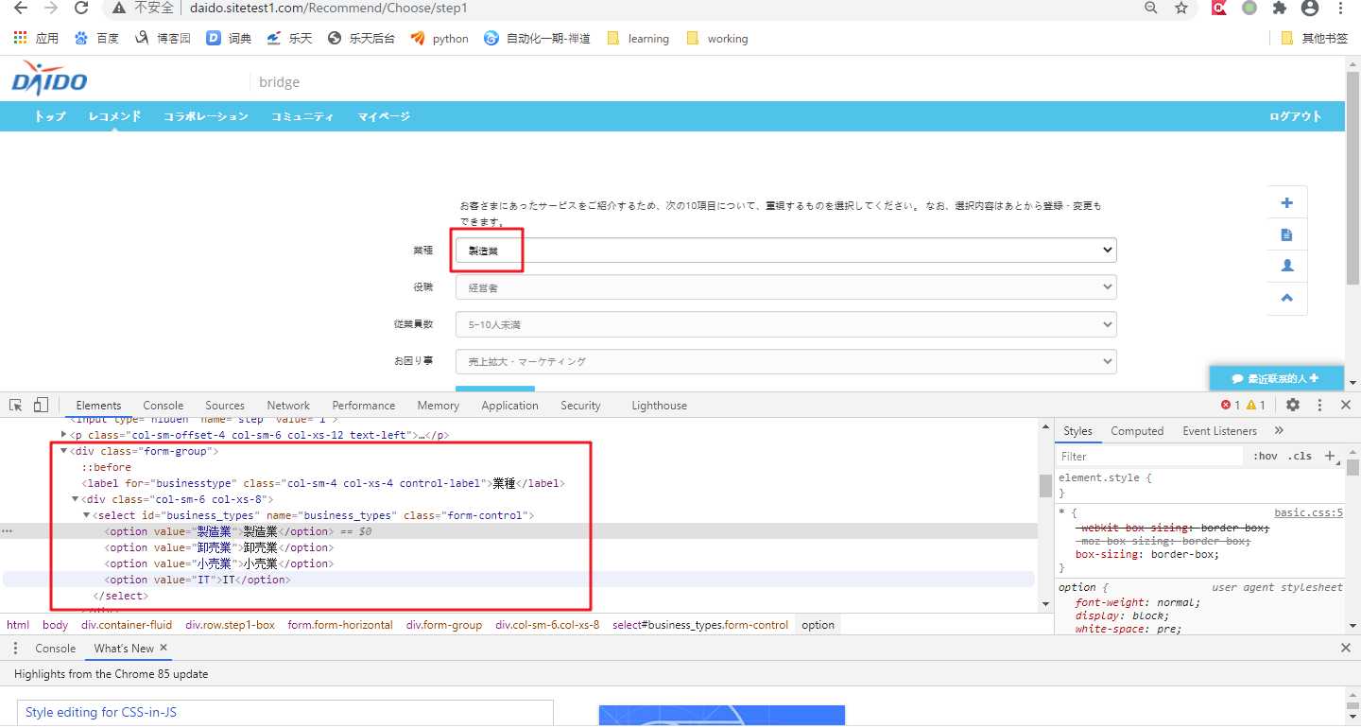
Task: Open the basic.css:5 source link
Action: click(x=1308, y=512)
